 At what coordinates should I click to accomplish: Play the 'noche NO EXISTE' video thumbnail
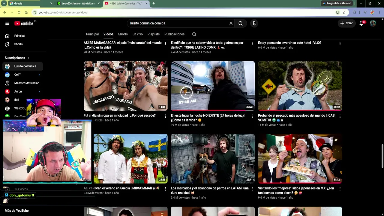213,86
